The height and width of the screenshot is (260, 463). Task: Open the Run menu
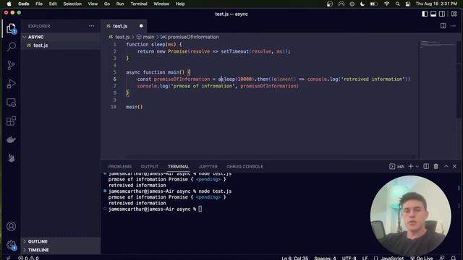pyautogui.click(x=120, y=4)
